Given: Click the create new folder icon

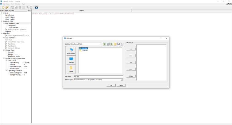Looking at the screenshot, I should 115,44.
